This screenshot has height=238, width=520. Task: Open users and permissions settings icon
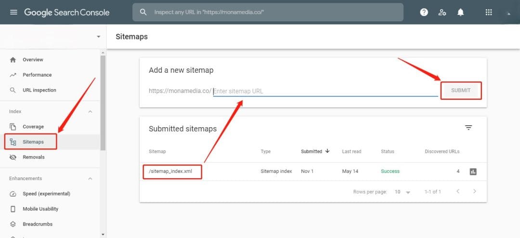tap(442, 13)
